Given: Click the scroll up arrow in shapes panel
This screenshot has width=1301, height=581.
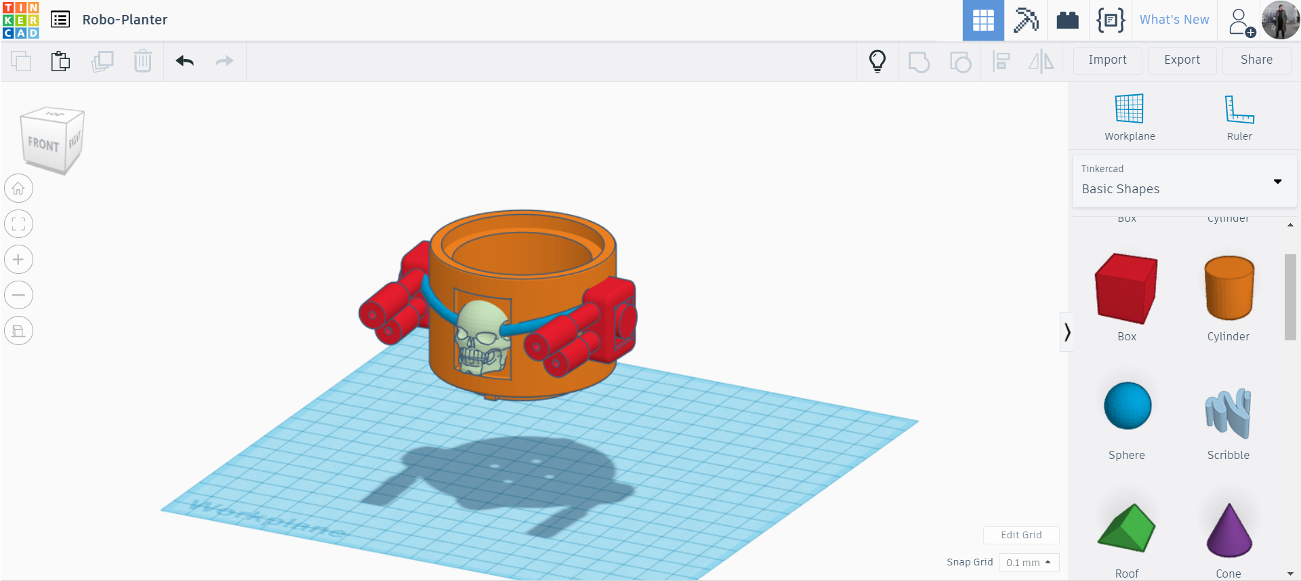Looking at the screenshot, I should pos(1290,225).
